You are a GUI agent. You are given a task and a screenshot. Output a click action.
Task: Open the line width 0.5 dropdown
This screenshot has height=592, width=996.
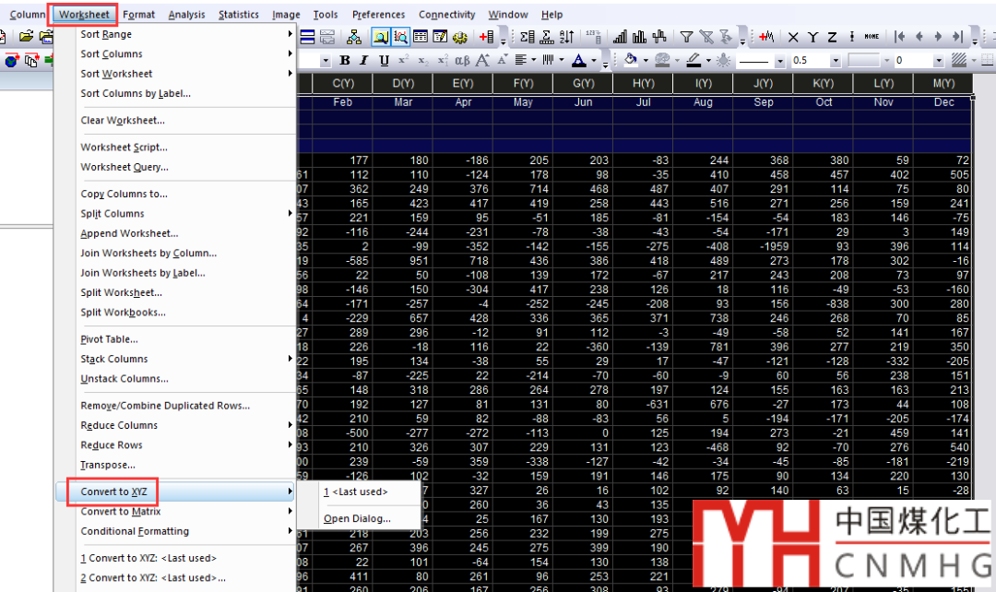[x=836, y=61]
